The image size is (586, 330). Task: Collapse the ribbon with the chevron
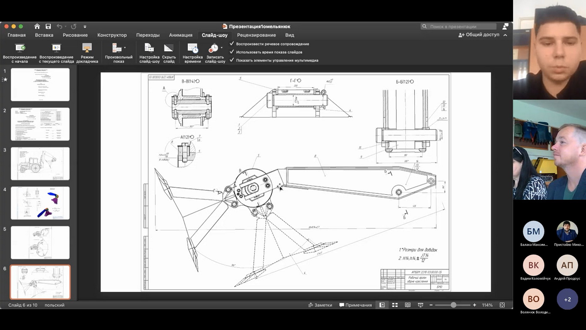[505, 35]
